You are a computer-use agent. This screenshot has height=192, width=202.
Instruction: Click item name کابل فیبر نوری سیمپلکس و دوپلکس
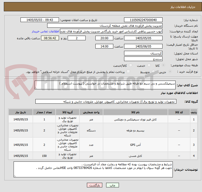click(135, 120)
